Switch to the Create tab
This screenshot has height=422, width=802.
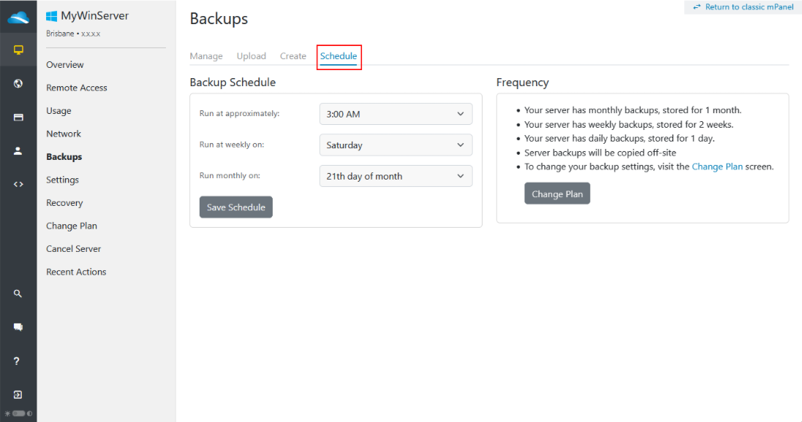[x=293, y=56]
